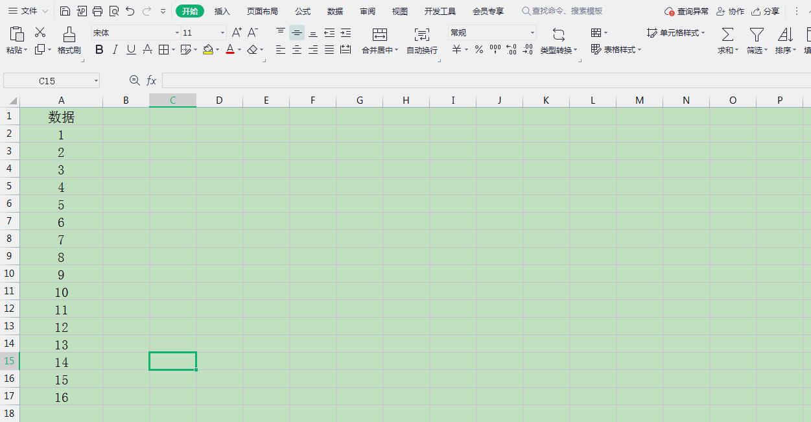
Task: Apply strikethrough formatting to text
Action: pyautogui.click(x=147, y=49)
